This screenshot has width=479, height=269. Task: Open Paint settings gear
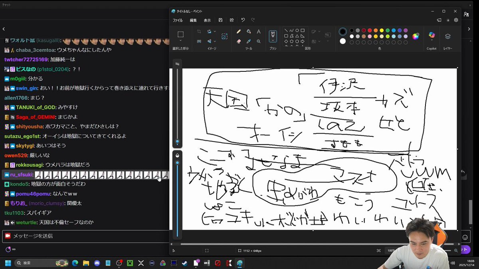point(456,20)
